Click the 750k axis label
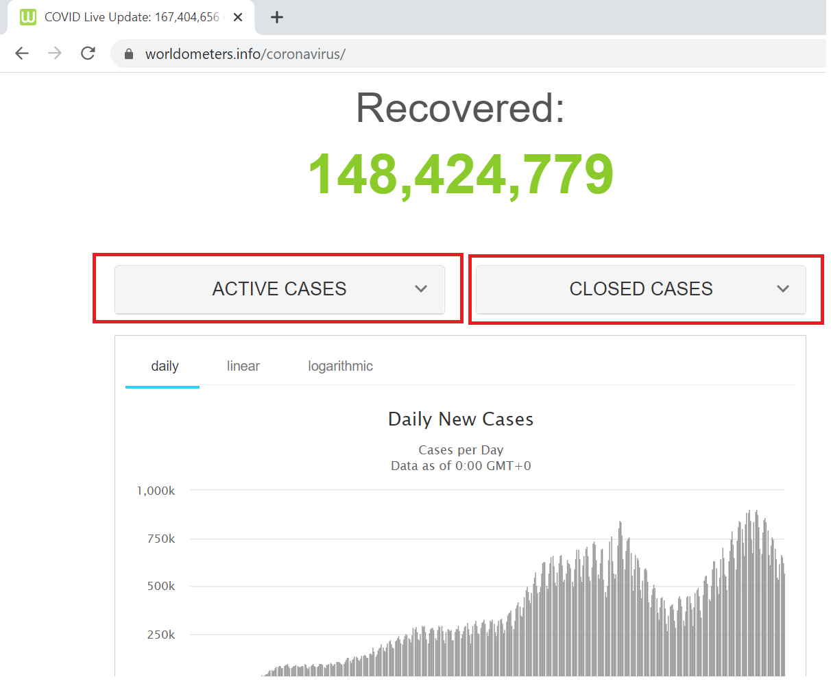This screenshot has width=831, height=688. (161, 539)
